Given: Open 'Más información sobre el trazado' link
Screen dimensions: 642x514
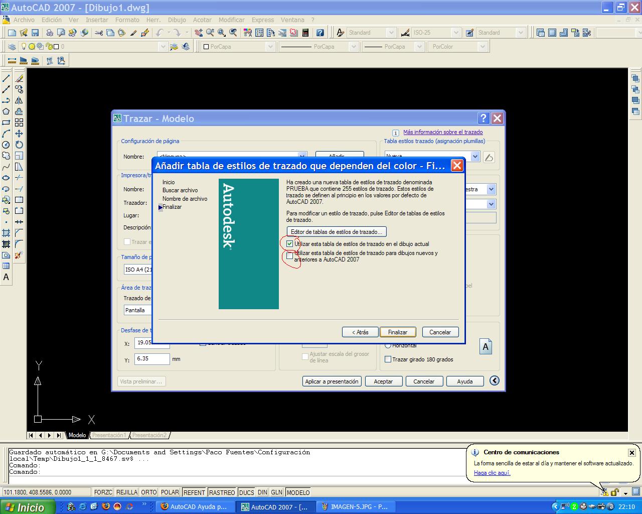Looking at the screenshot, I should 443,132.
